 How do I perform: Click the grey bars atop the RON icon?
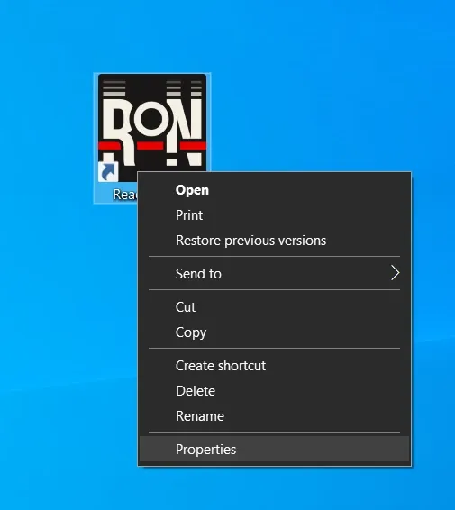point(114,88)
